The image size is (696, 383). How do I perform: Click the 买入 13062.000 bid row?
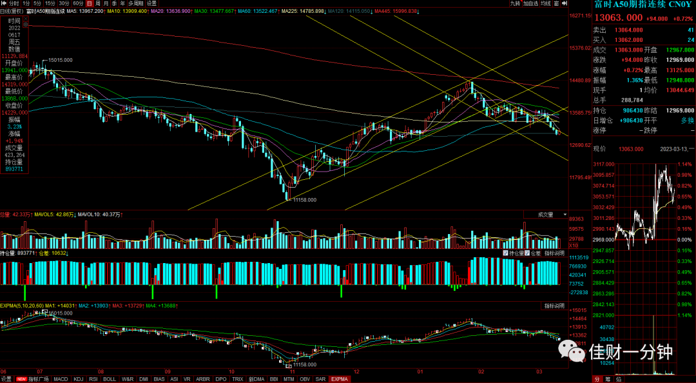644,40
